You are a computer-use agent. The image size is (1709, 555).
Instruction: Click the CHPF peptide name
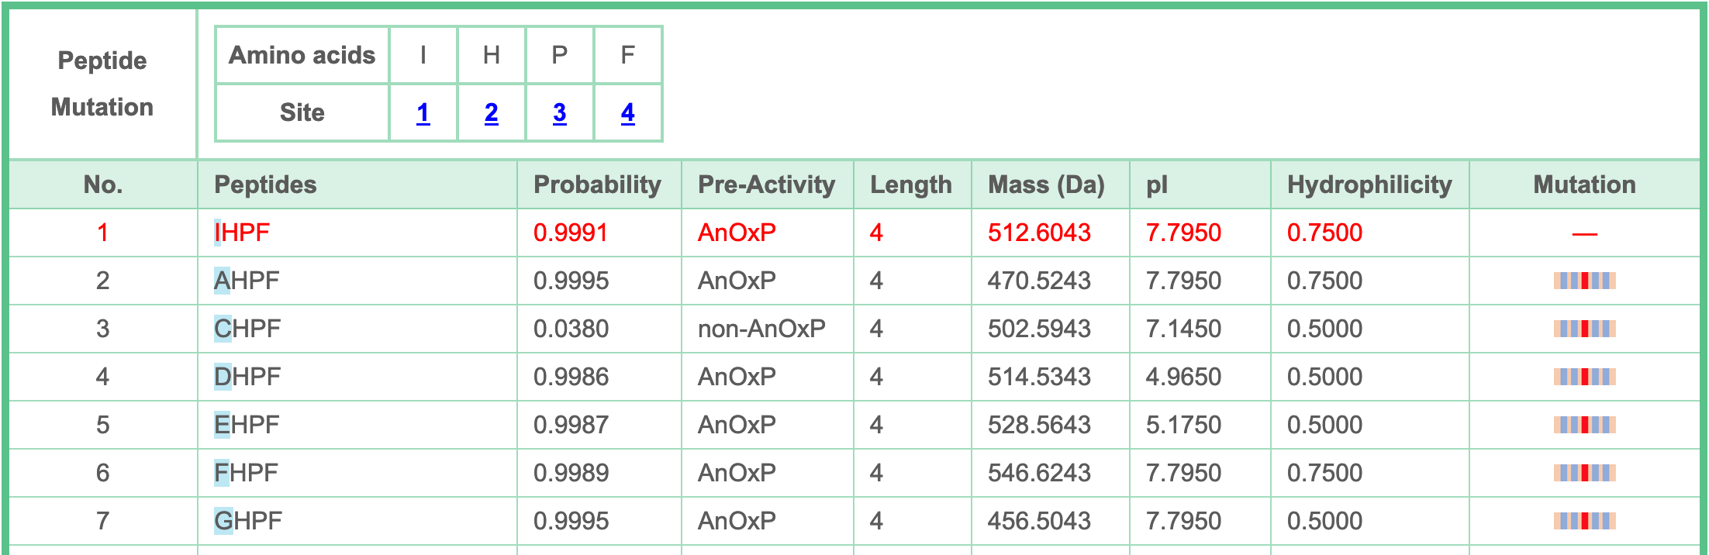point(247,329)
